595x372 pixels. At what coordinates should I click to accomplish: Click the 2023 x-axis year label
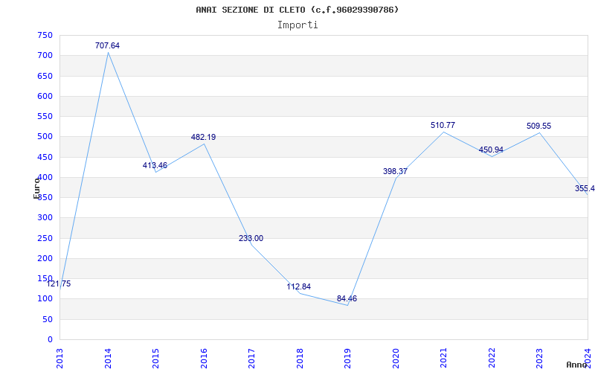tap(540, 358)
